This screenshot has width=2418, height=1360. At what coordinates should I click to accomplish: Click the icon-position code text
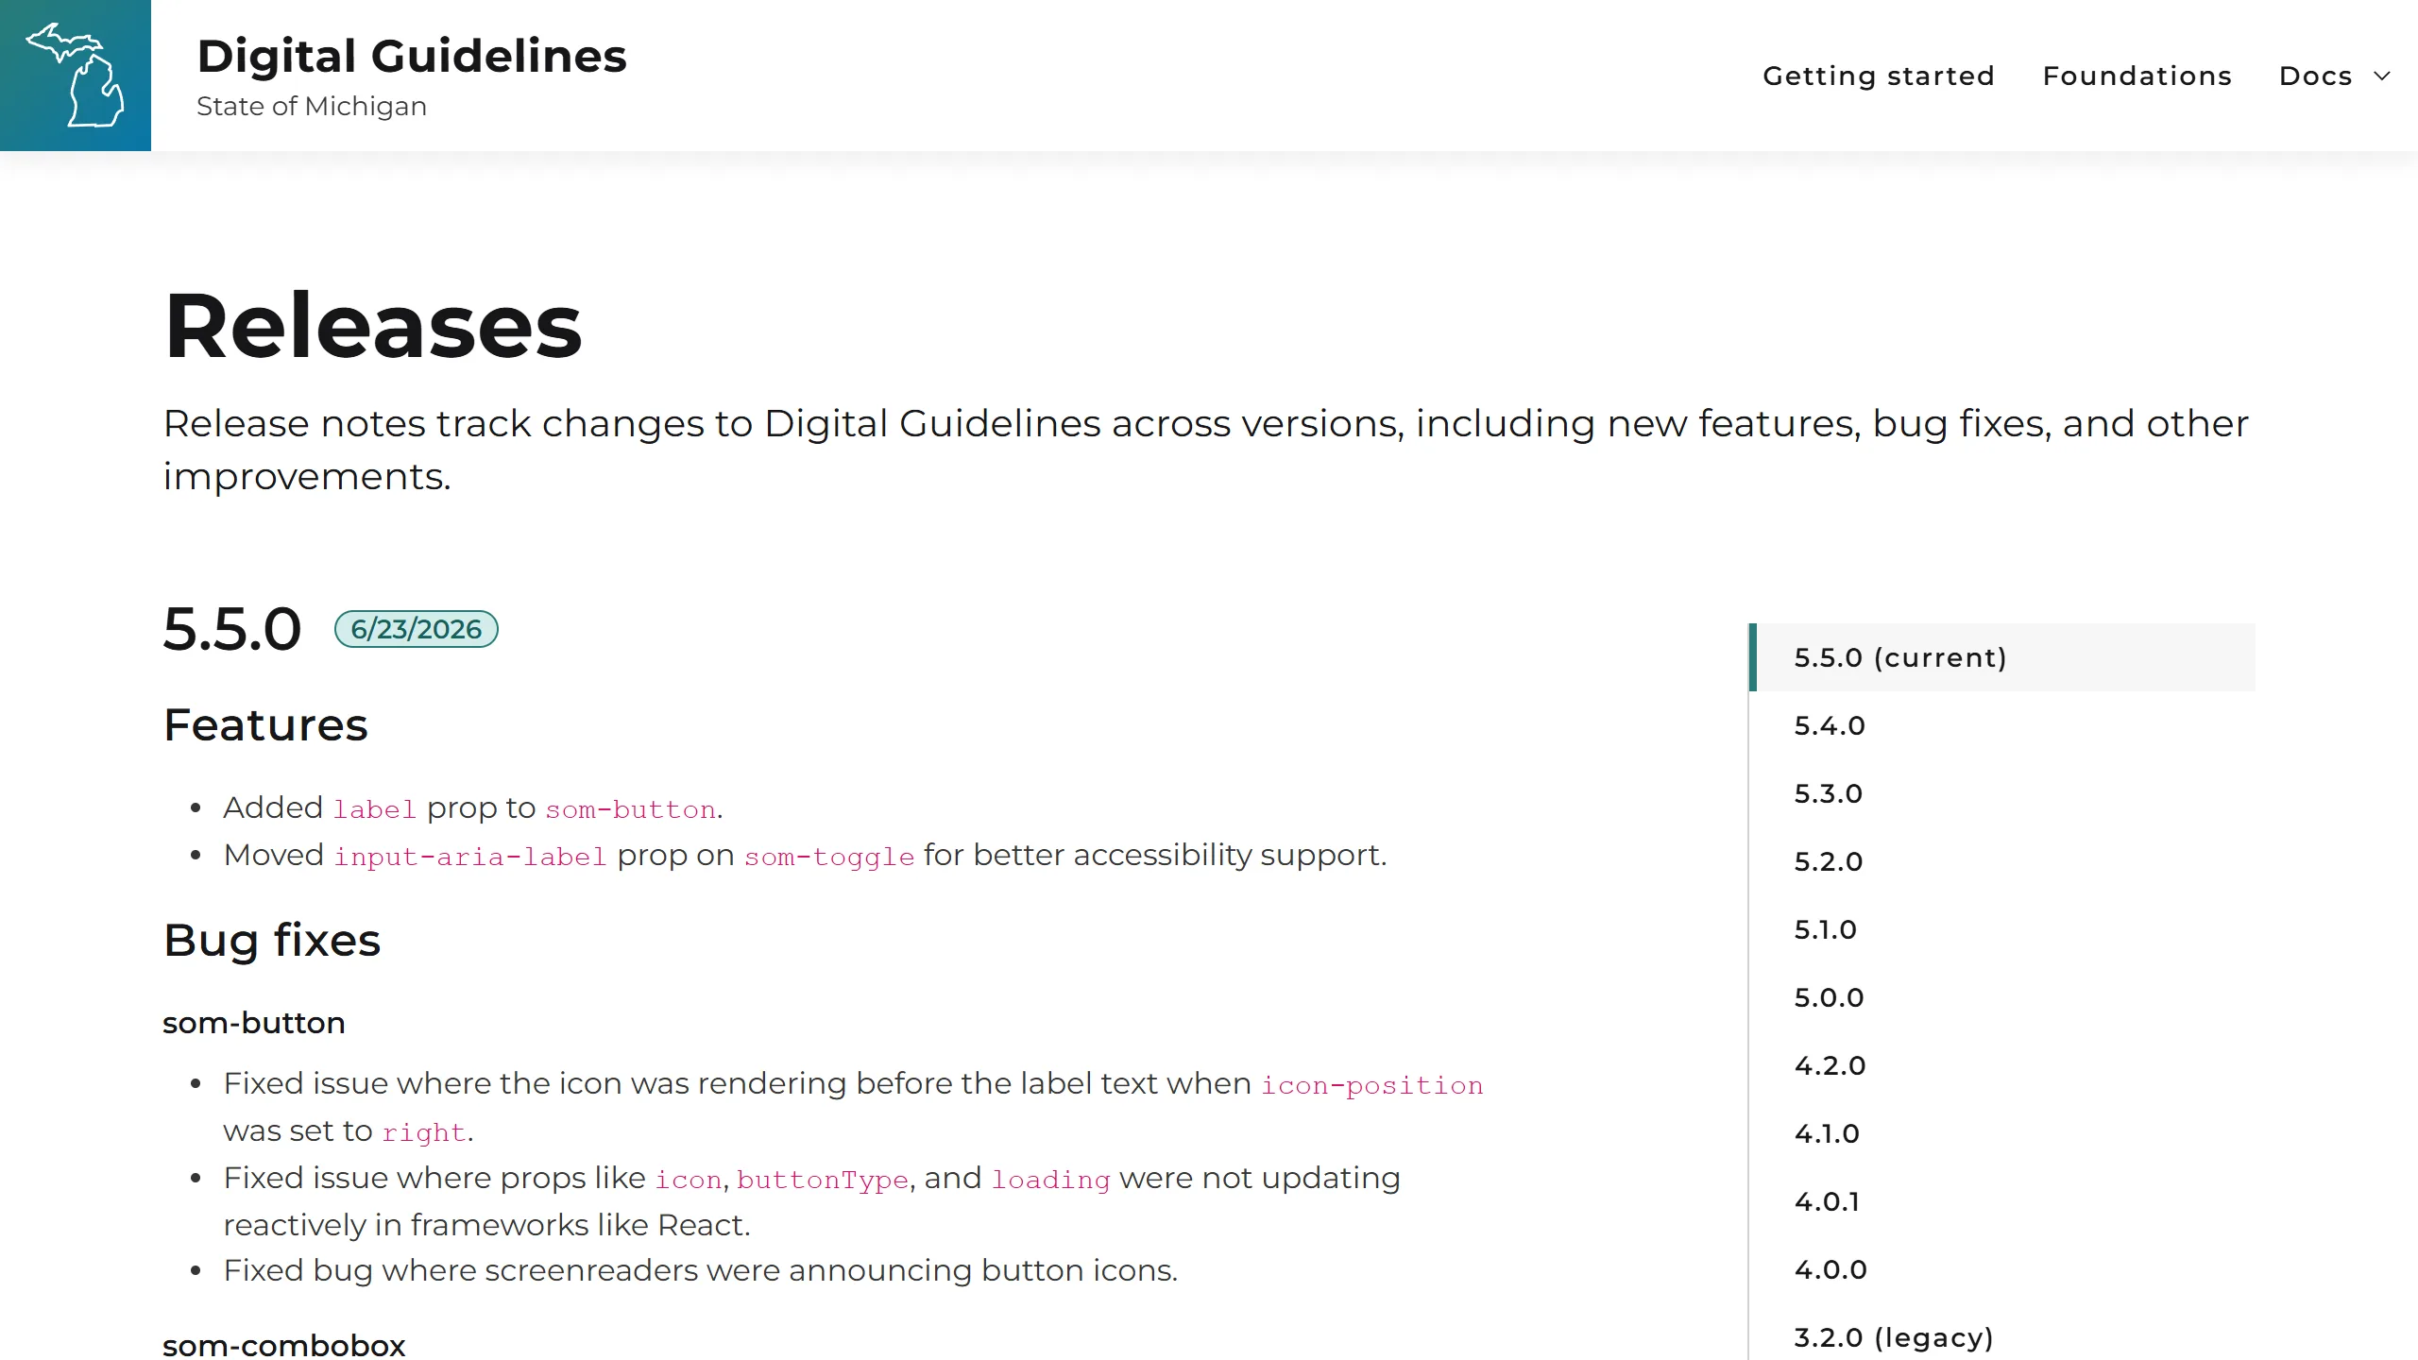tap(1372, 1086)
